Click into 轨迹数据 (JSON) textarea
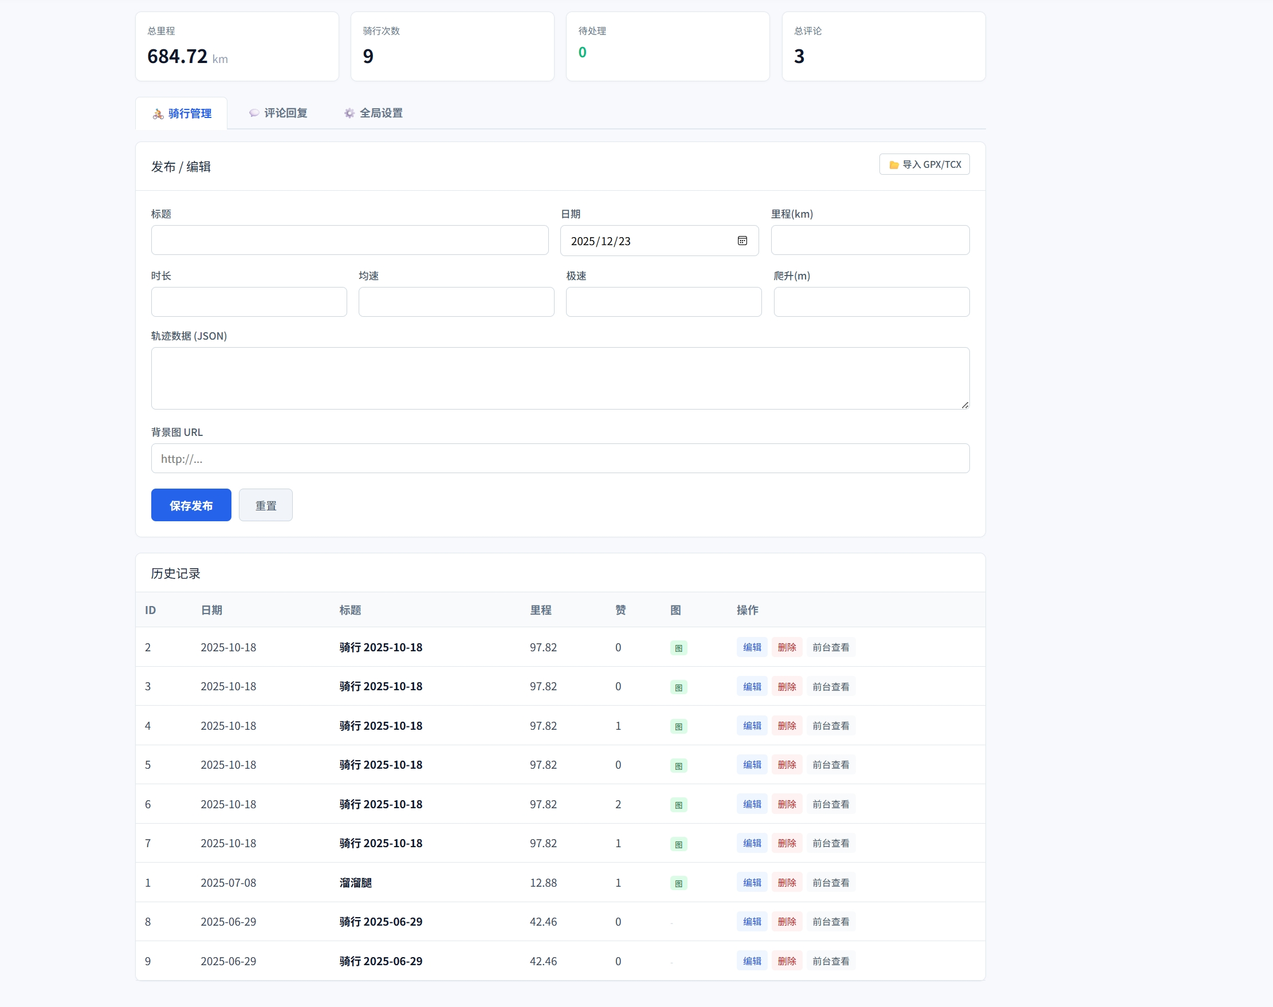The height and width of the screenshot is (1007, 1273). pyautogui.click(x=560, y=379)
